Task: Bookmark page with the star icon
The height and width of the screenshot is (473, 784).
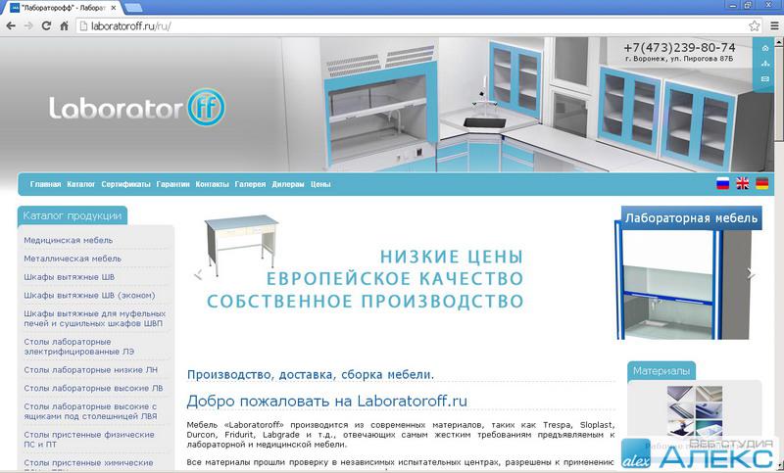Action: [x=754, y=25]
